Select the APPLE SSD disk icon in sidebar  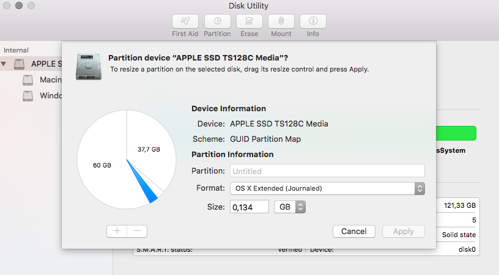20,64
